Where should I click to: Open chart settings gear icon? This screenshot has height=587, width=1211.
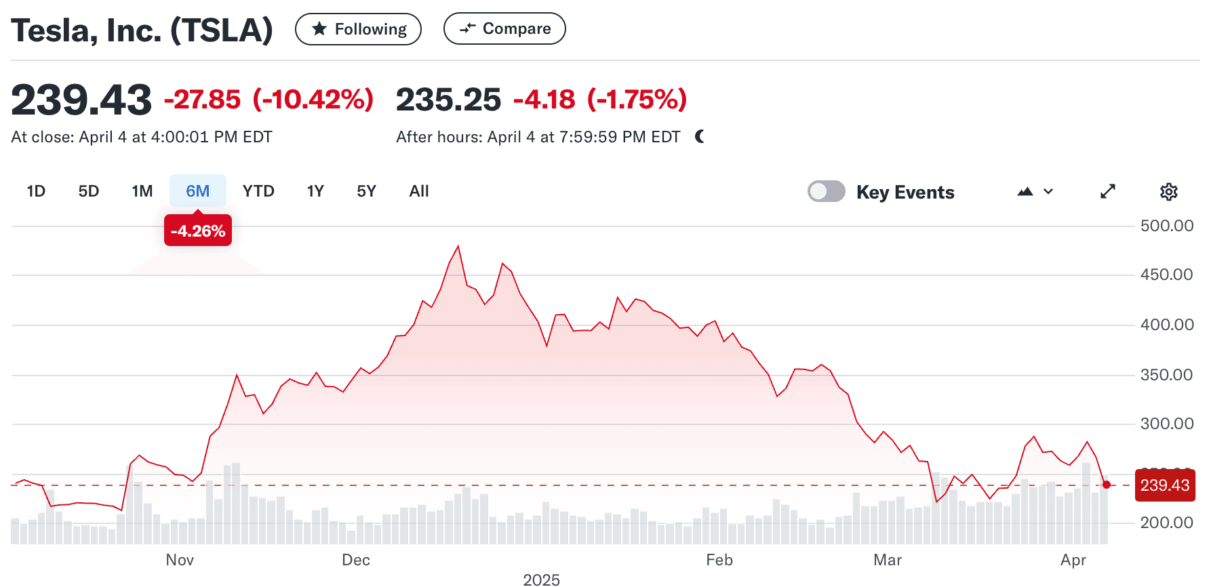(1168, 192)
